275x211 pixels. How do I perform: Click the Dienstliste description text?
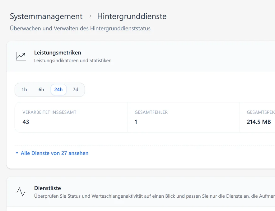[x=155, y=196]
